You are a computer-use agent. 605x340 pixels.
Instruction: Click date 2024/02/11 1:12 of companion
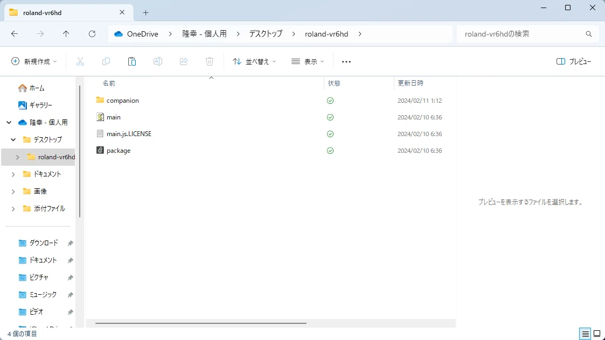[x=420, y=101]
